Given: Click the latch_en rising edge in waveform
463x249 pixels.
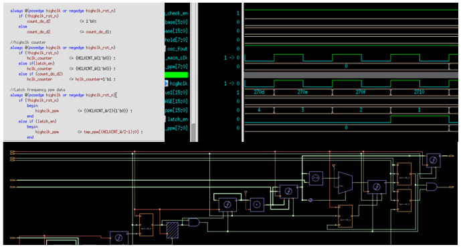Looking at the screenshot, I should [391, 119].
